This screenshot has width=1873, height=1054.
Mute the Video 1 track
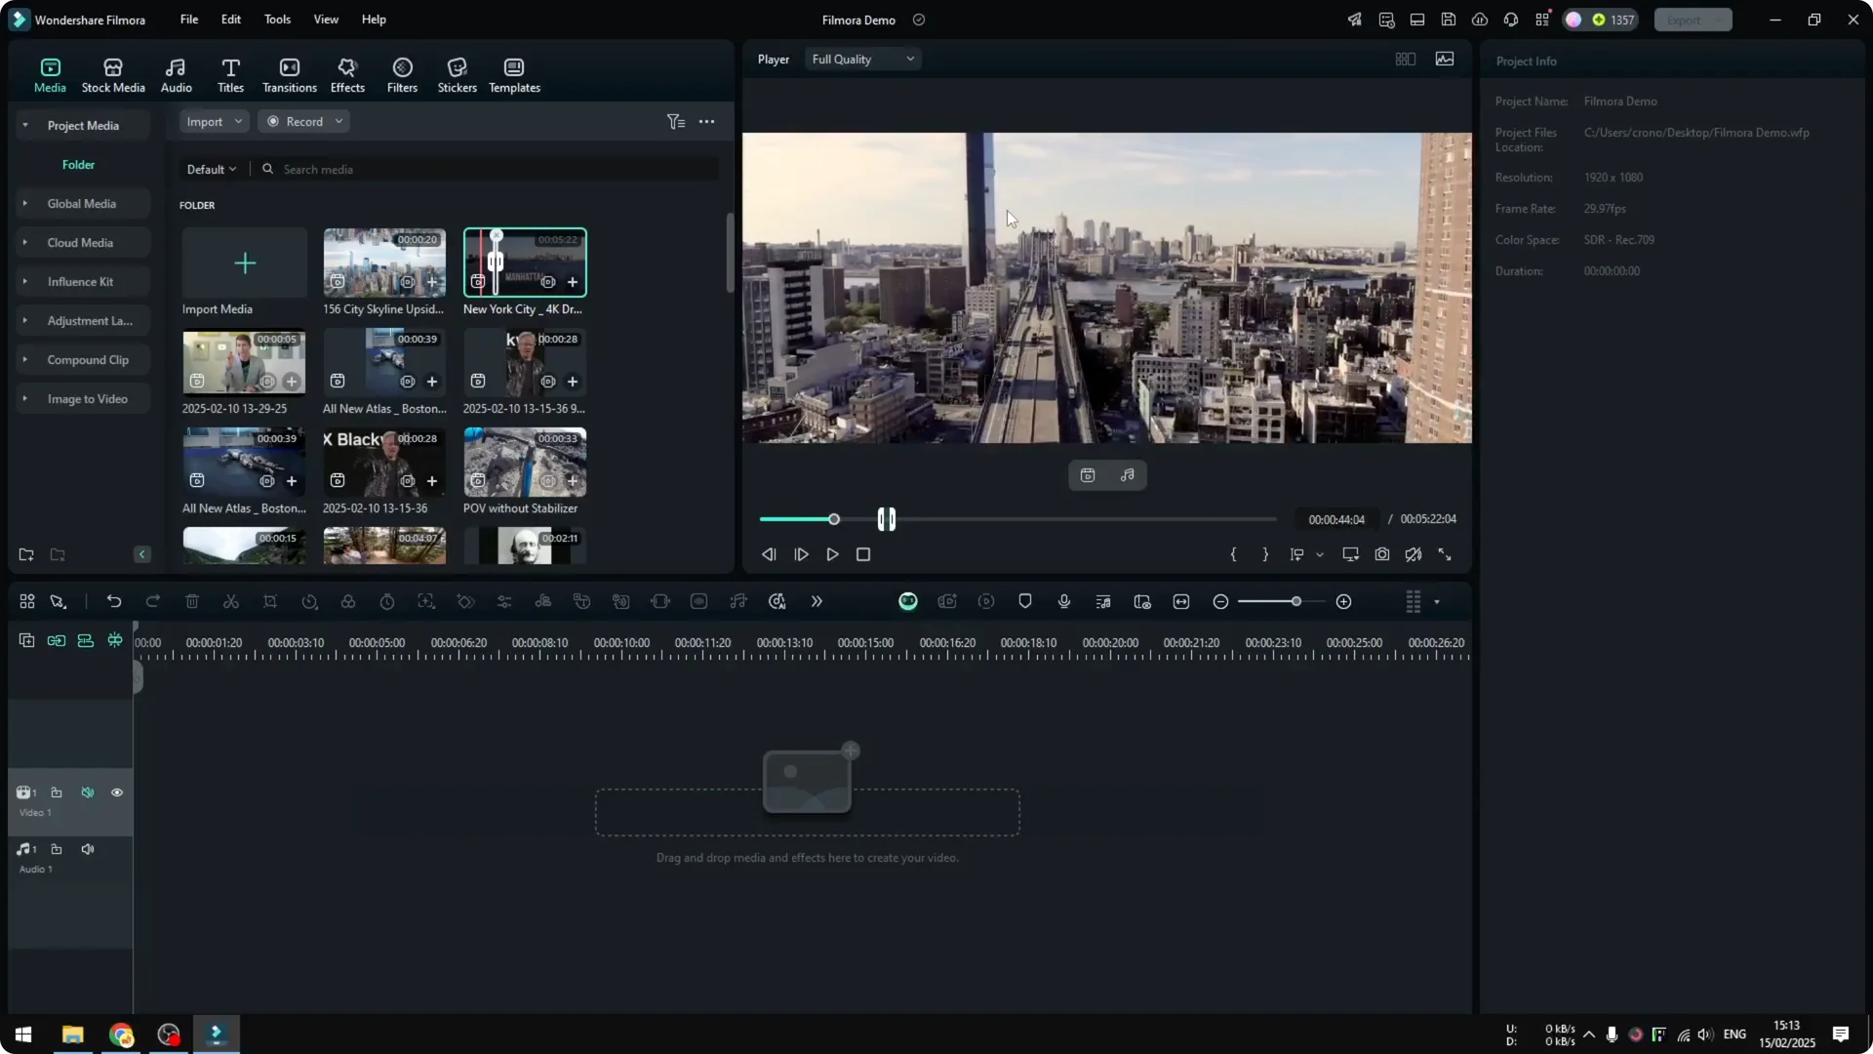coord(87,792)
